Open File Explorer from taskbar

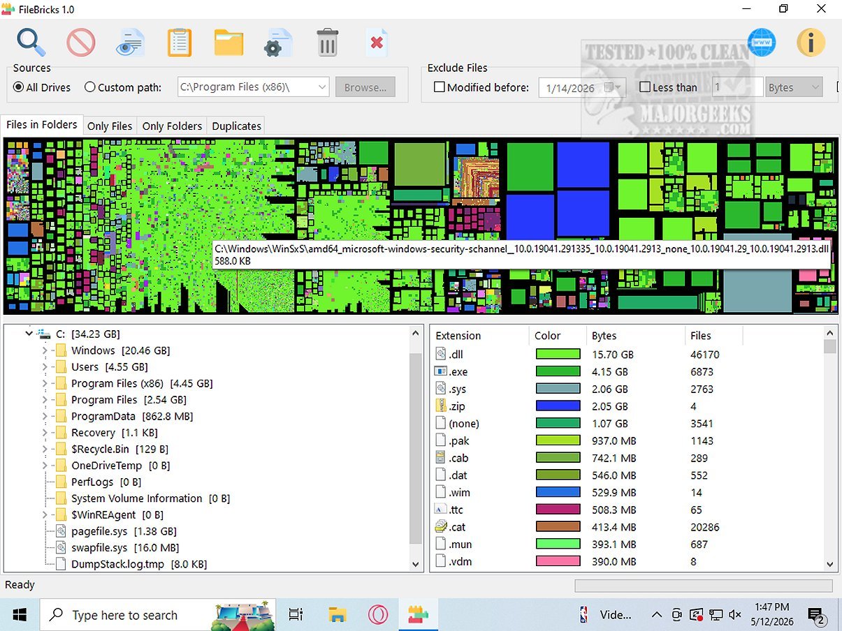pyautogui.click(x=337, y=615)
